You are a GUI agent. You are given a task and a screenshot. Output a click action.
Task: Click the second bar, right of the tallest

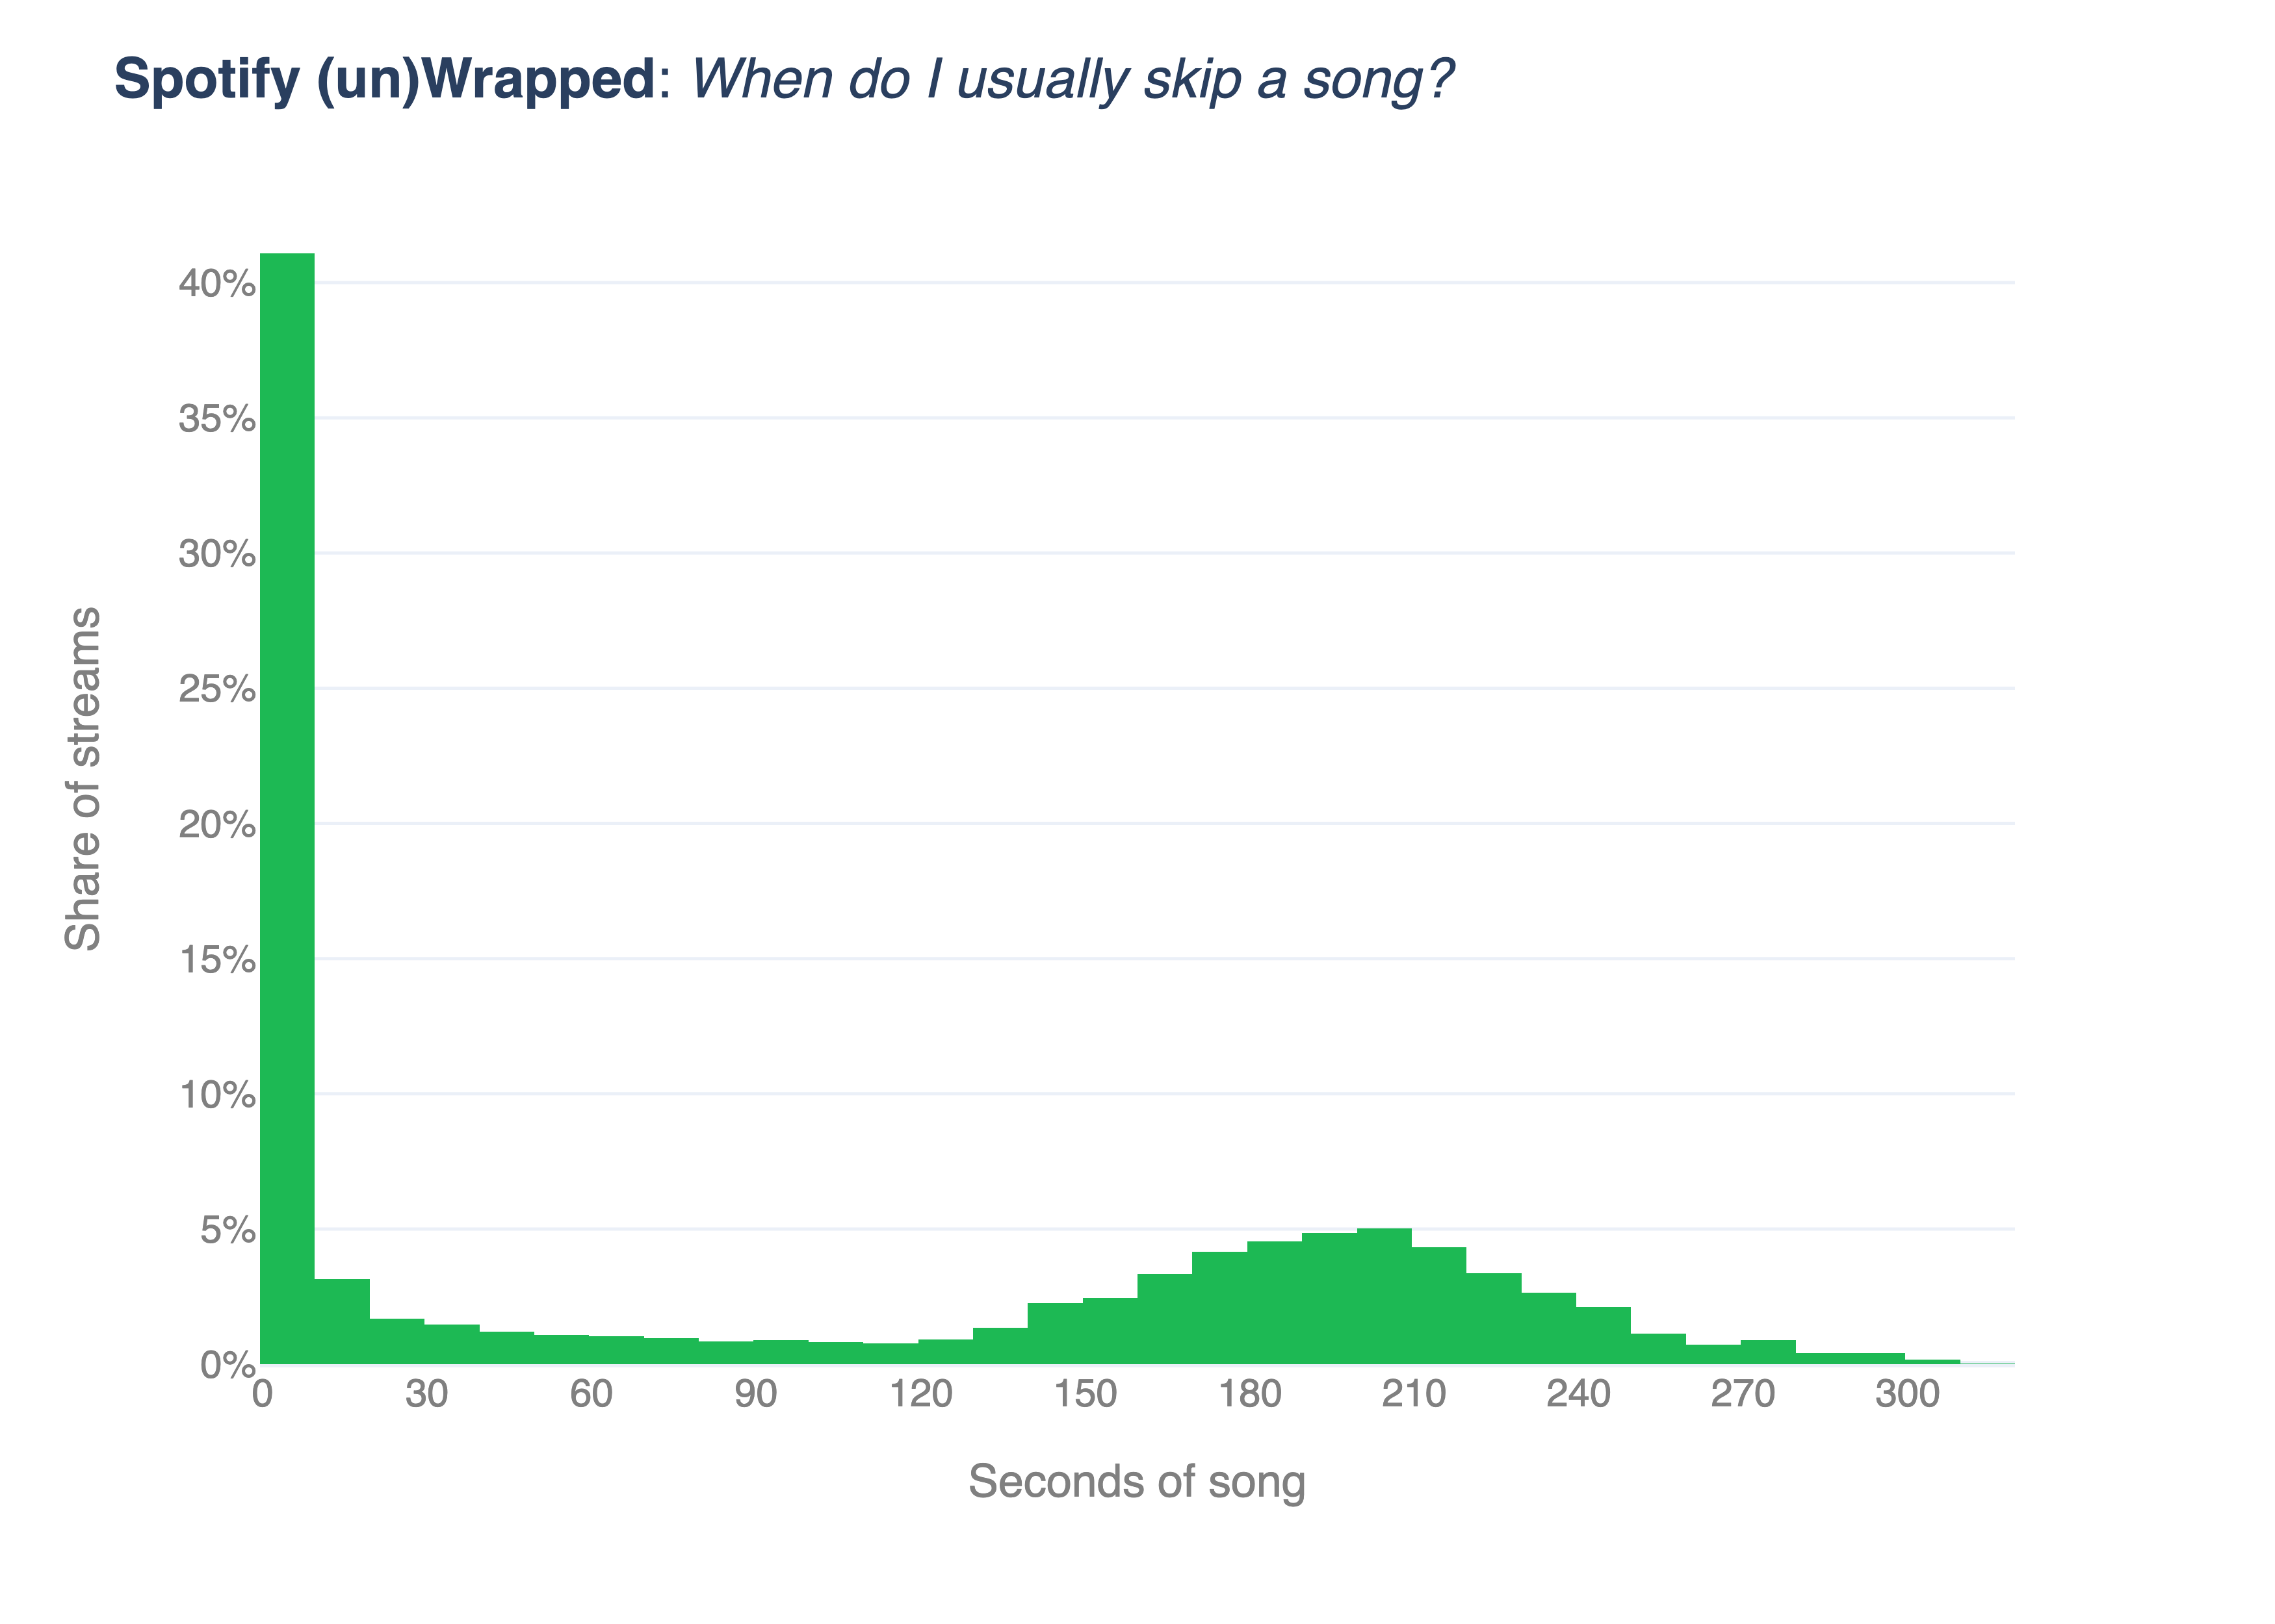coord(342,1321)
